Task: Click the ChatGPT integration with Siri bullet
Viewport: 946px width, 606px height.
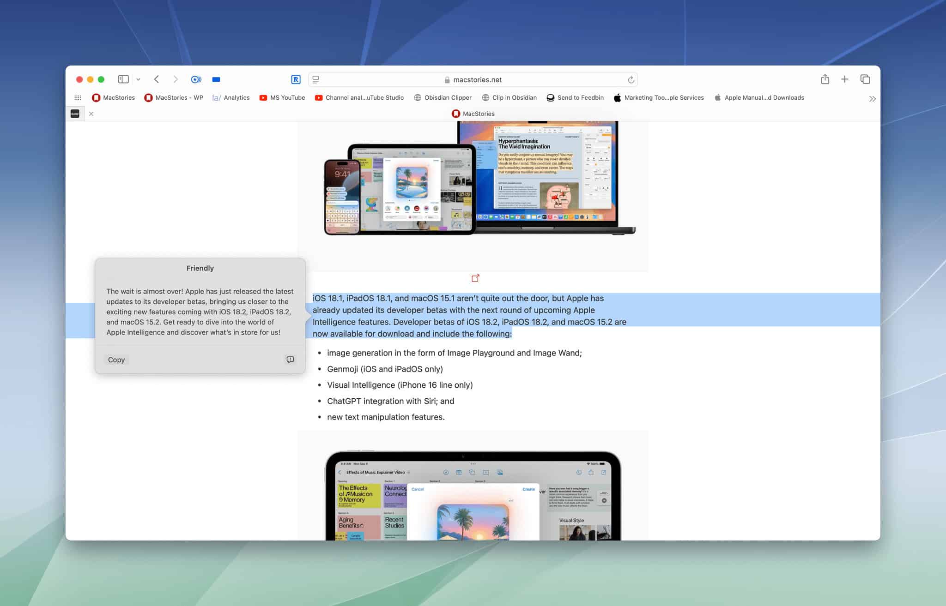Action: click(391, 401)
